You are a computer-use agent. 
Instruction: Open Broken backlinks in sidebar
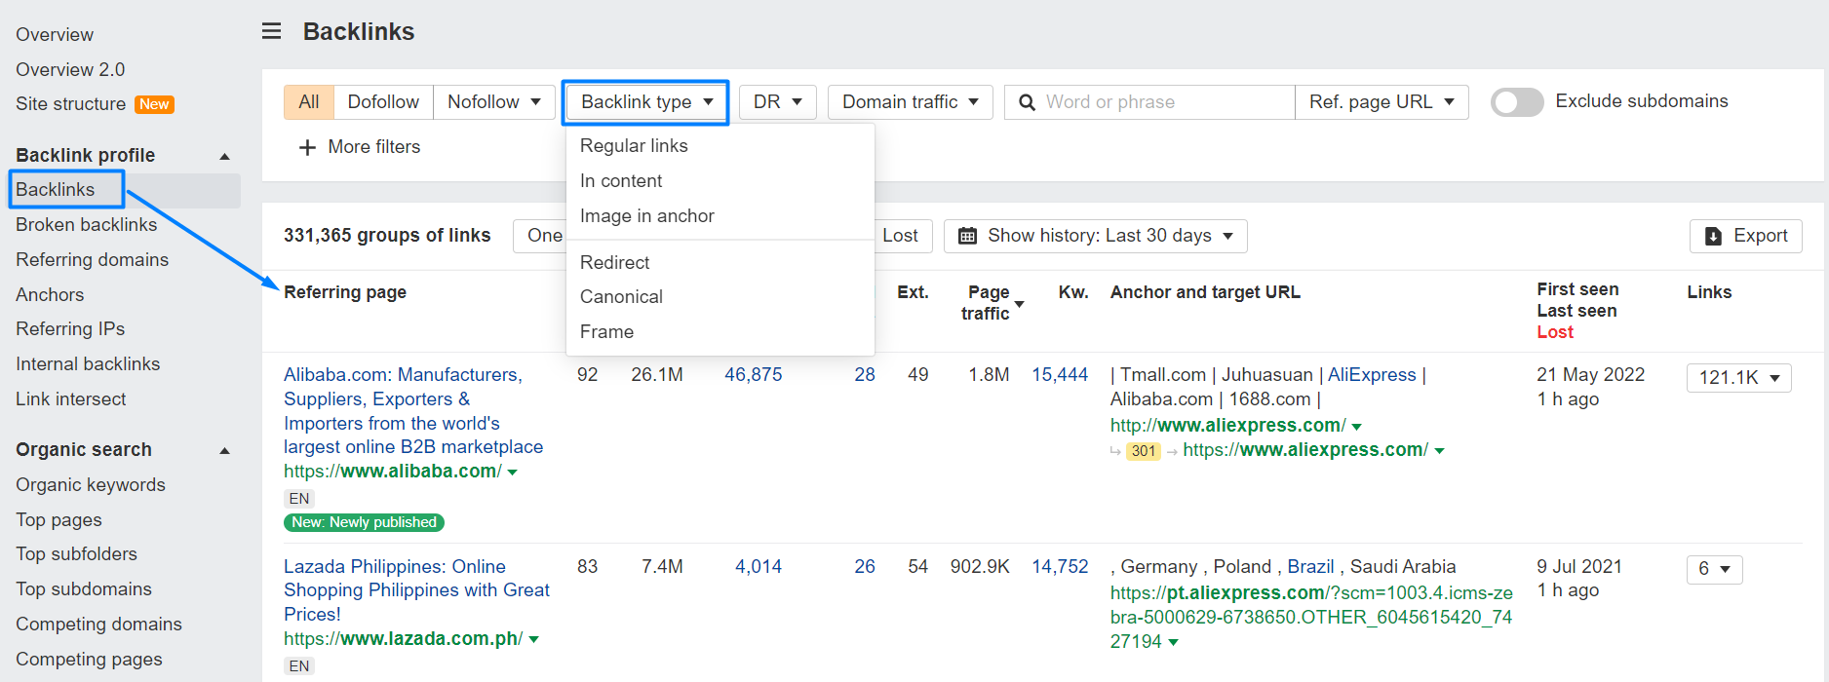click(x=86, y=225)
